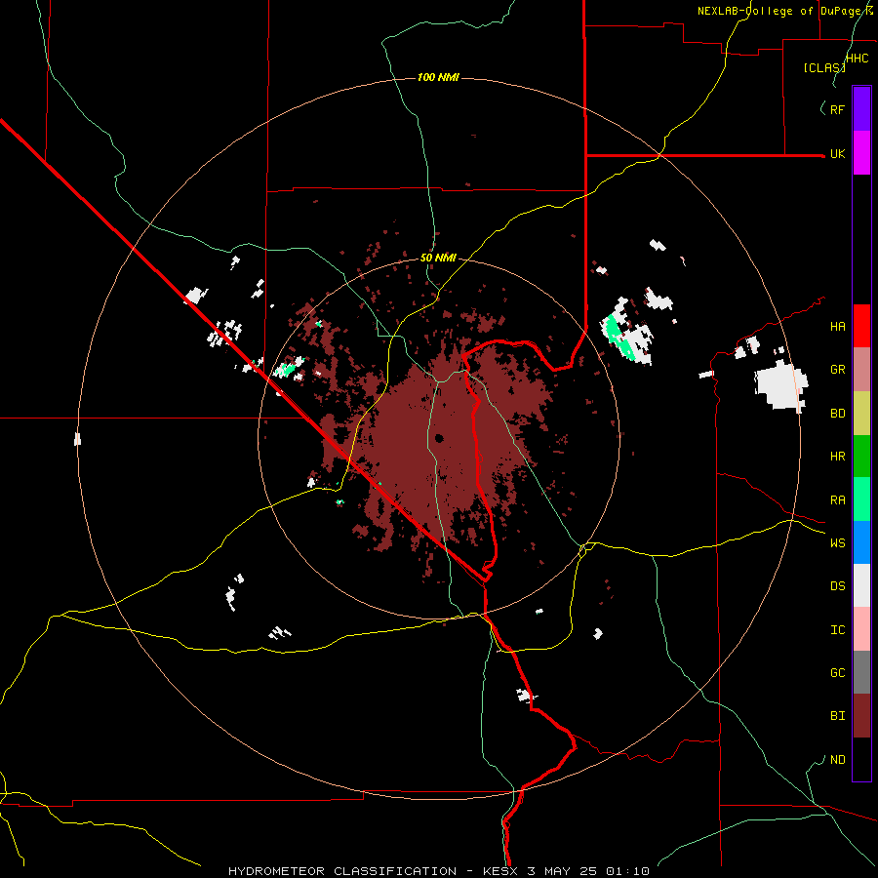Click the 100 NMI range ring label
878x878 pixels.
point(438,77)
